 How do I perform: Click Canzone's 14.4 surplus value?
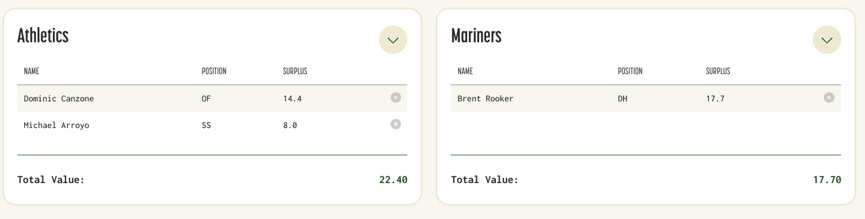[292, 98]
